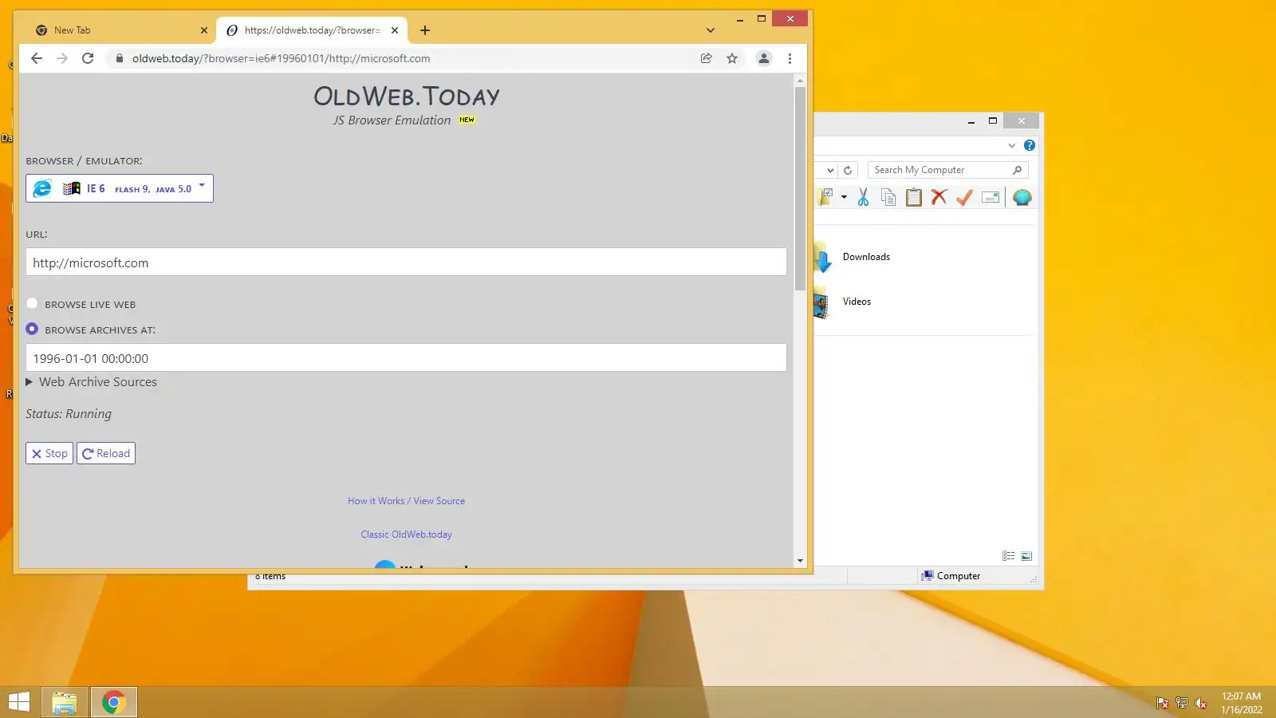Open the Action Center flag tray icon

click(1162, 703)
